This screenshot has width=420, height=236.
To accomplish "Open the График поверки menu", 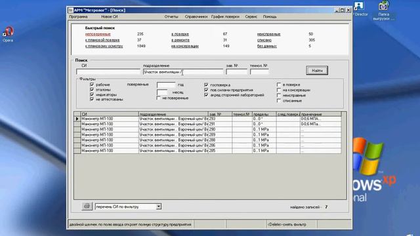I will click(225, 16).
